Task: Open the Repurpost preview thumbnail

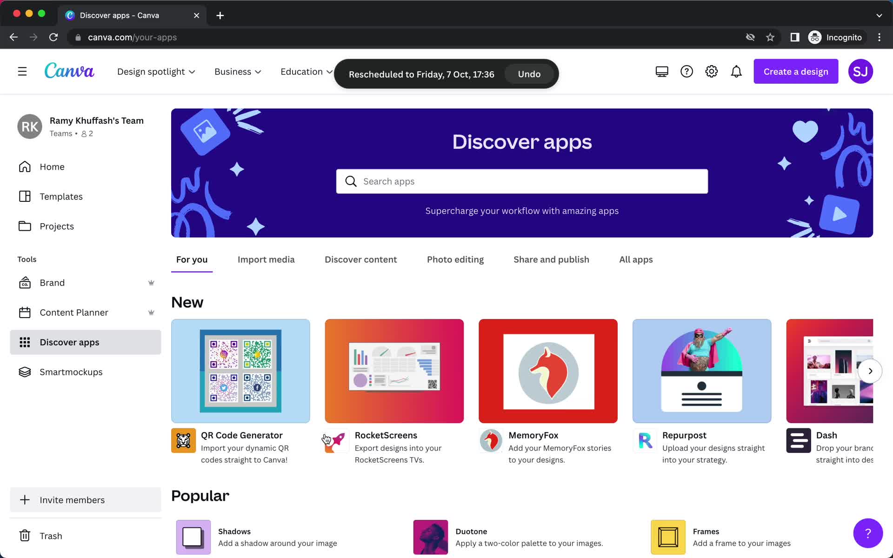Action: tap(702, 371)
